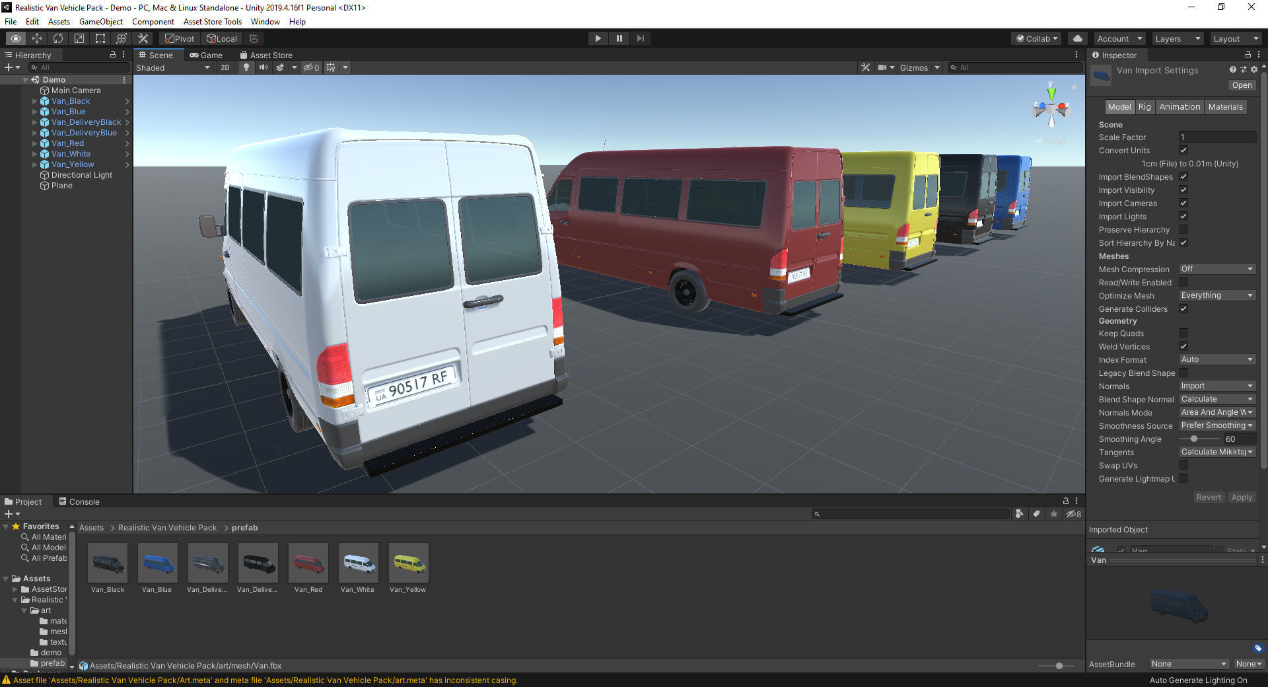
Task: Switch to the Game tab
Action: click(x=206, y=55)
